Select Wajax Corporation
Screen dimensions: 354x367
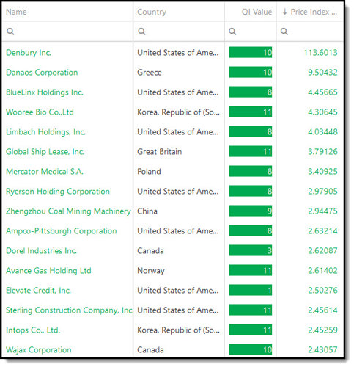(x=39, y=350)
